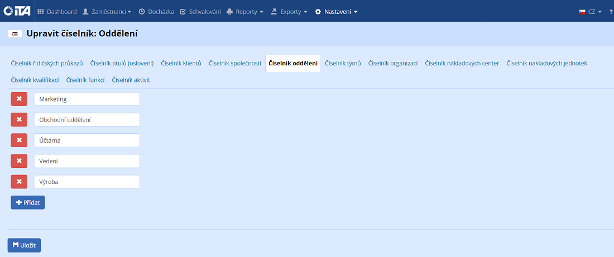The width and height of the screenshot is (614, 257).
Task: Switch to the Číselník klientů tab
Action: point(181,64)
